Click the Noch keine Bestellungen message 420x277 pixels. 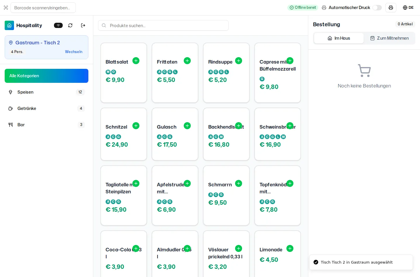(x=364, y=86)
